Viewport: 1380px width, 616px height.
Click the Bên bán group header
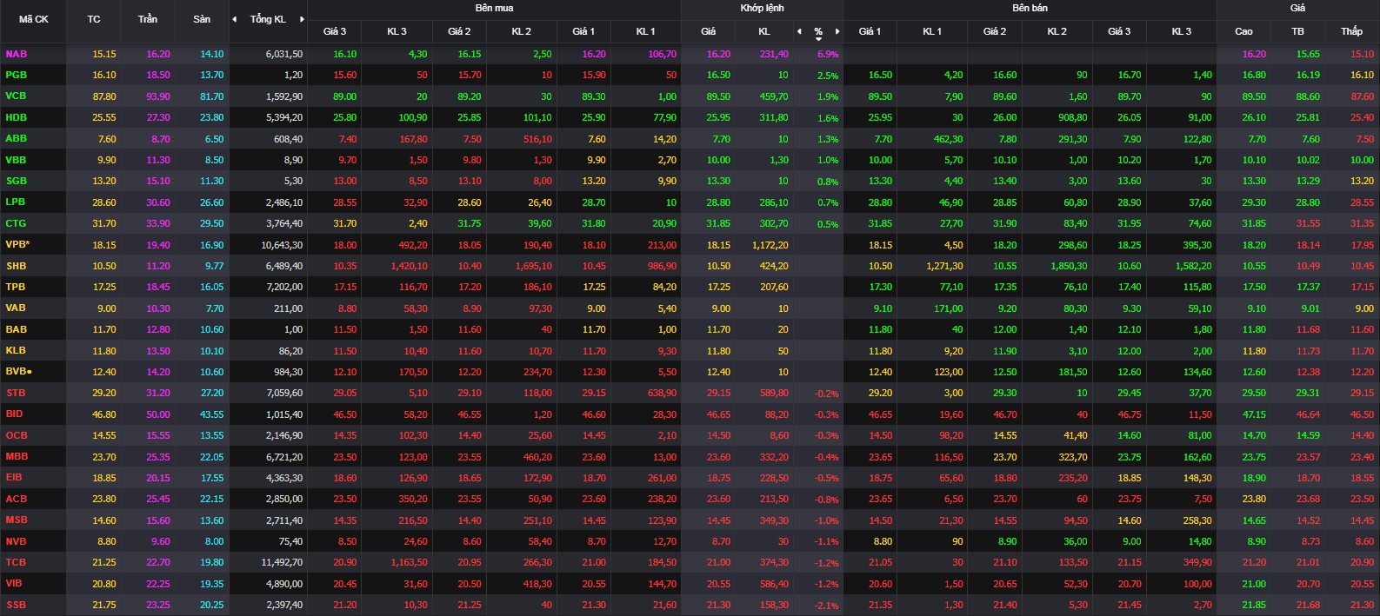pyautogui.click(x=1030, y=8)
